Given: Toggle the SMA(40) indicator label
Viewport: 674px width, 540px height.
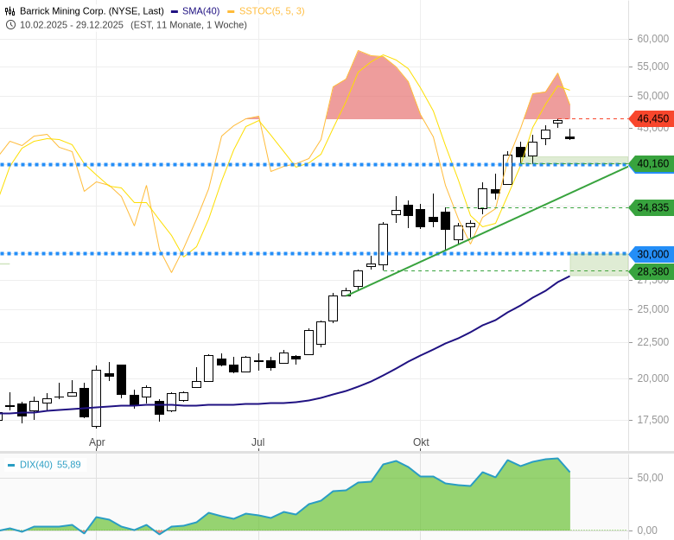Looking at the screenshot, I should [x=200, y=11].
